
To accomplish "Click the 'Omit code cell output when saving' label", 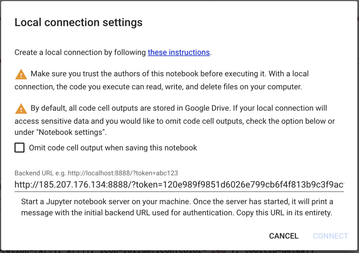I will [x=113, y=148].
